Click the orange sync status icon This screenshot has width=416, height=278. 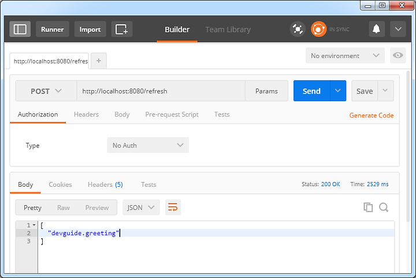318,29
